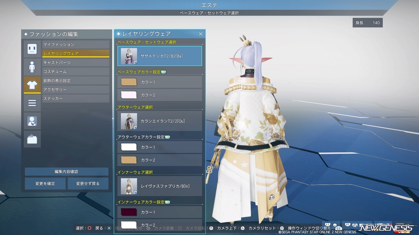This screenshot has width=419, height=235.
Task: Pick basewear カラー1 tan swatch
Action: [129, 82]
